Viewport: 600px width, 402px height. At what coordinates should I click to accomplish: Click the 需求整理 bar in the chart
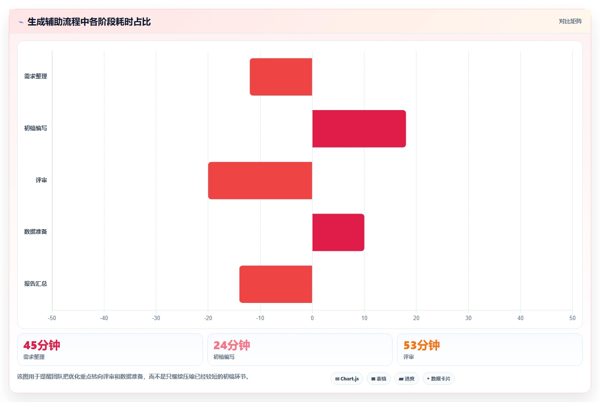point(281,77)
